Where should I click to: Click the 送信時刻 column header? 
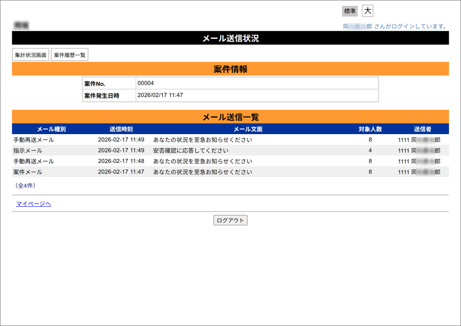121,129
